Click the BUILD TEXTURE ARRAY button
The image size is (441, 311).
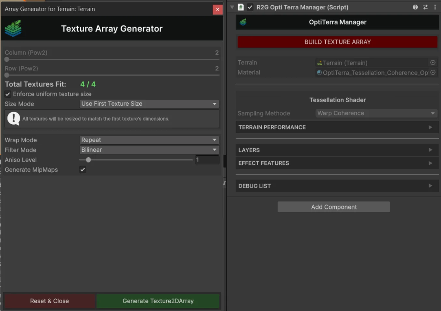pyautogui.click(x=337, y=42)
